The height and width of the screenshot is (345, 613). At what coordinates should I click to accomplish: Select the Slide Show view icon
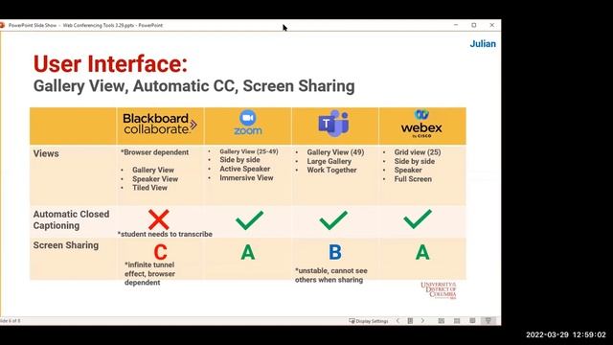coord(488,321)
